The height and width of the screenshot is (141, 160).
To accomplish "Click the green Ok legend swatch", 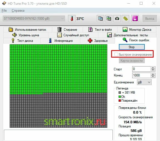I will (x=120, y=97).
